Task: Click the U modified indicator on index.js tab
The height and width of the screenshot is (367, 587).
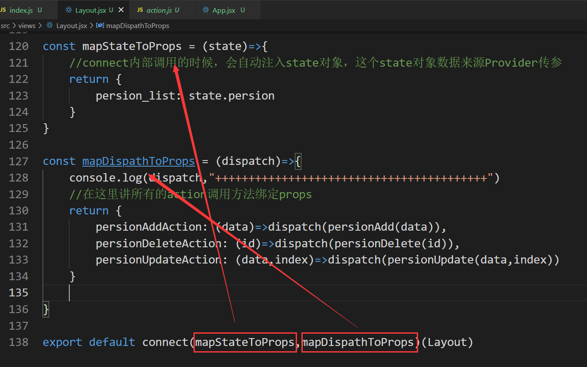Action: [39, 9]
